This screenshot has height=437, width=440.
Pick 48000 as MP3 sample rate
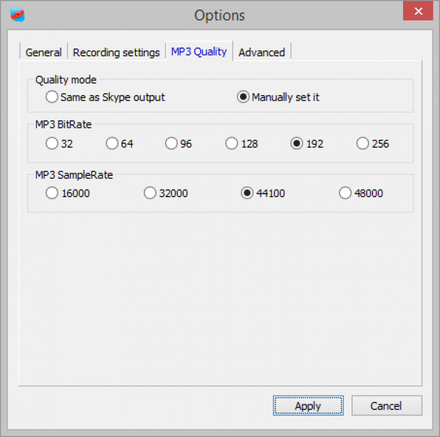tap(346, 193)
